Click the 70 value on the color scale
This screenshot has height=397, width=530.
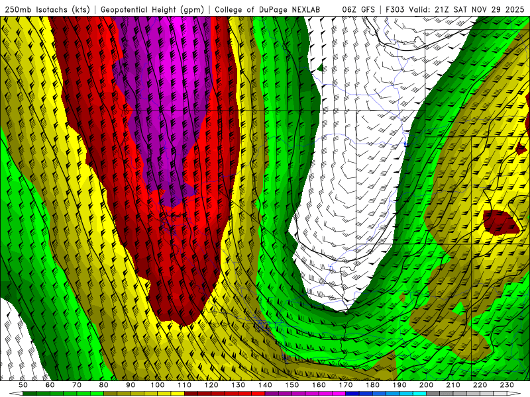point(77,385)
